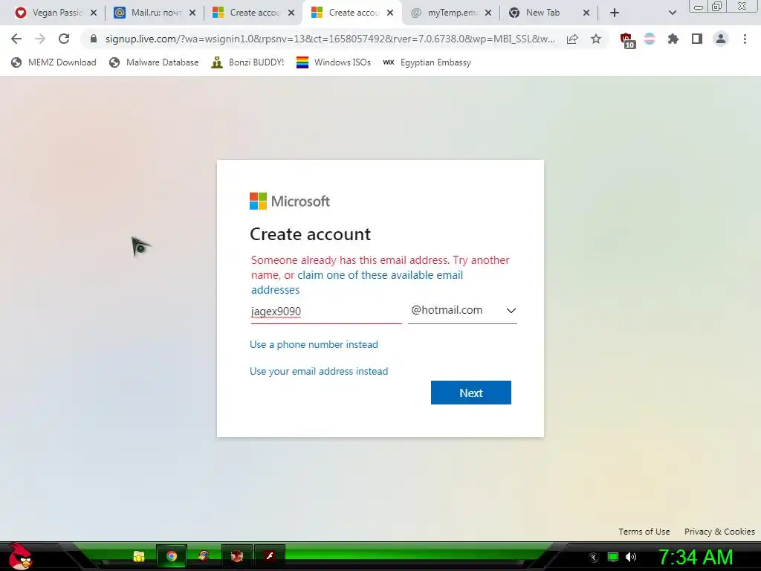Expand the tab search chevron
761x571 pixels.
click(672, 13)
